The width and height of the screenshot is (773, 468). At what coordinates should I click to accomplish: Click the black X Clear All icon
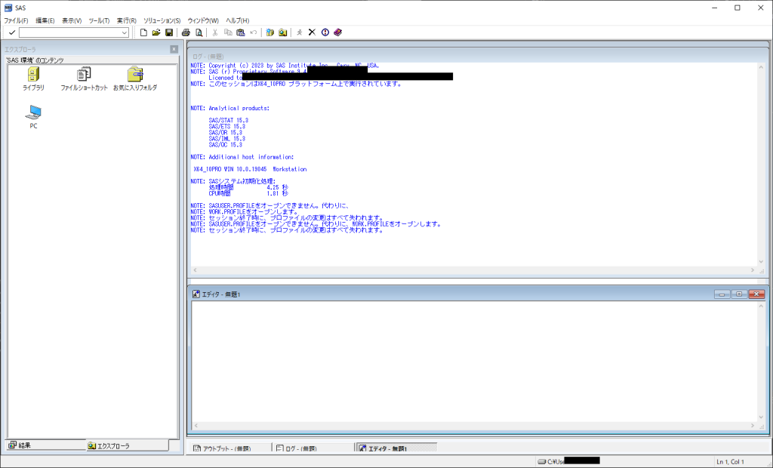tap(312, 32)
